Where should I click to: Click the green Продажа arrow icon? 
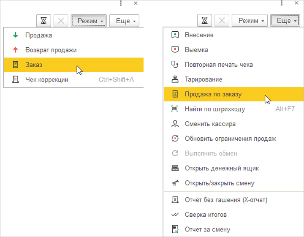coord(16,35)
